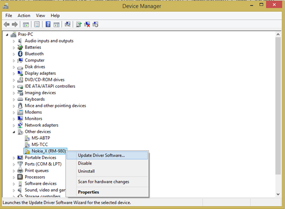Viewport: 285px width, 209px height.
Task: Click the vertical scrollbar thumb
Action: pyautogui.click(x=278, y=106)
